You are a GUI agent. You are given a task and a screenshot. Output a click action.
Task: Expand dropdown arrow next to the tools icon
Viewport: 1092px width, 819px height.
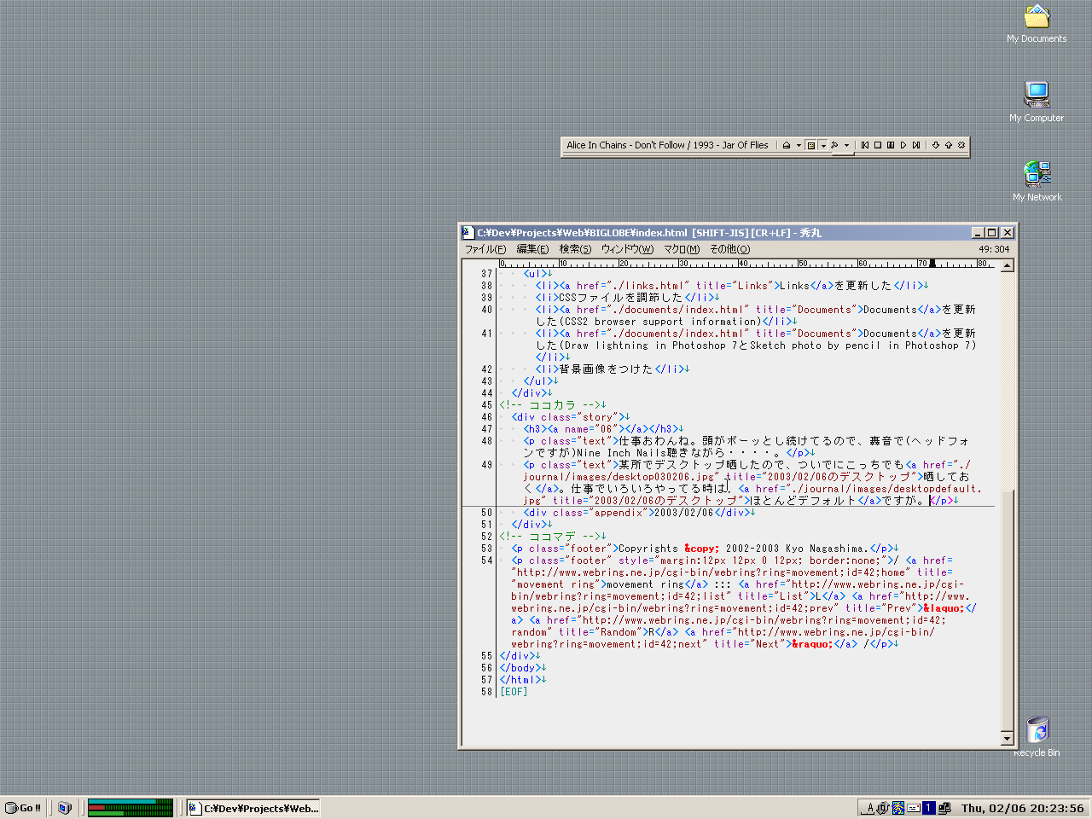pyautogui.click(x=846, y=145)
